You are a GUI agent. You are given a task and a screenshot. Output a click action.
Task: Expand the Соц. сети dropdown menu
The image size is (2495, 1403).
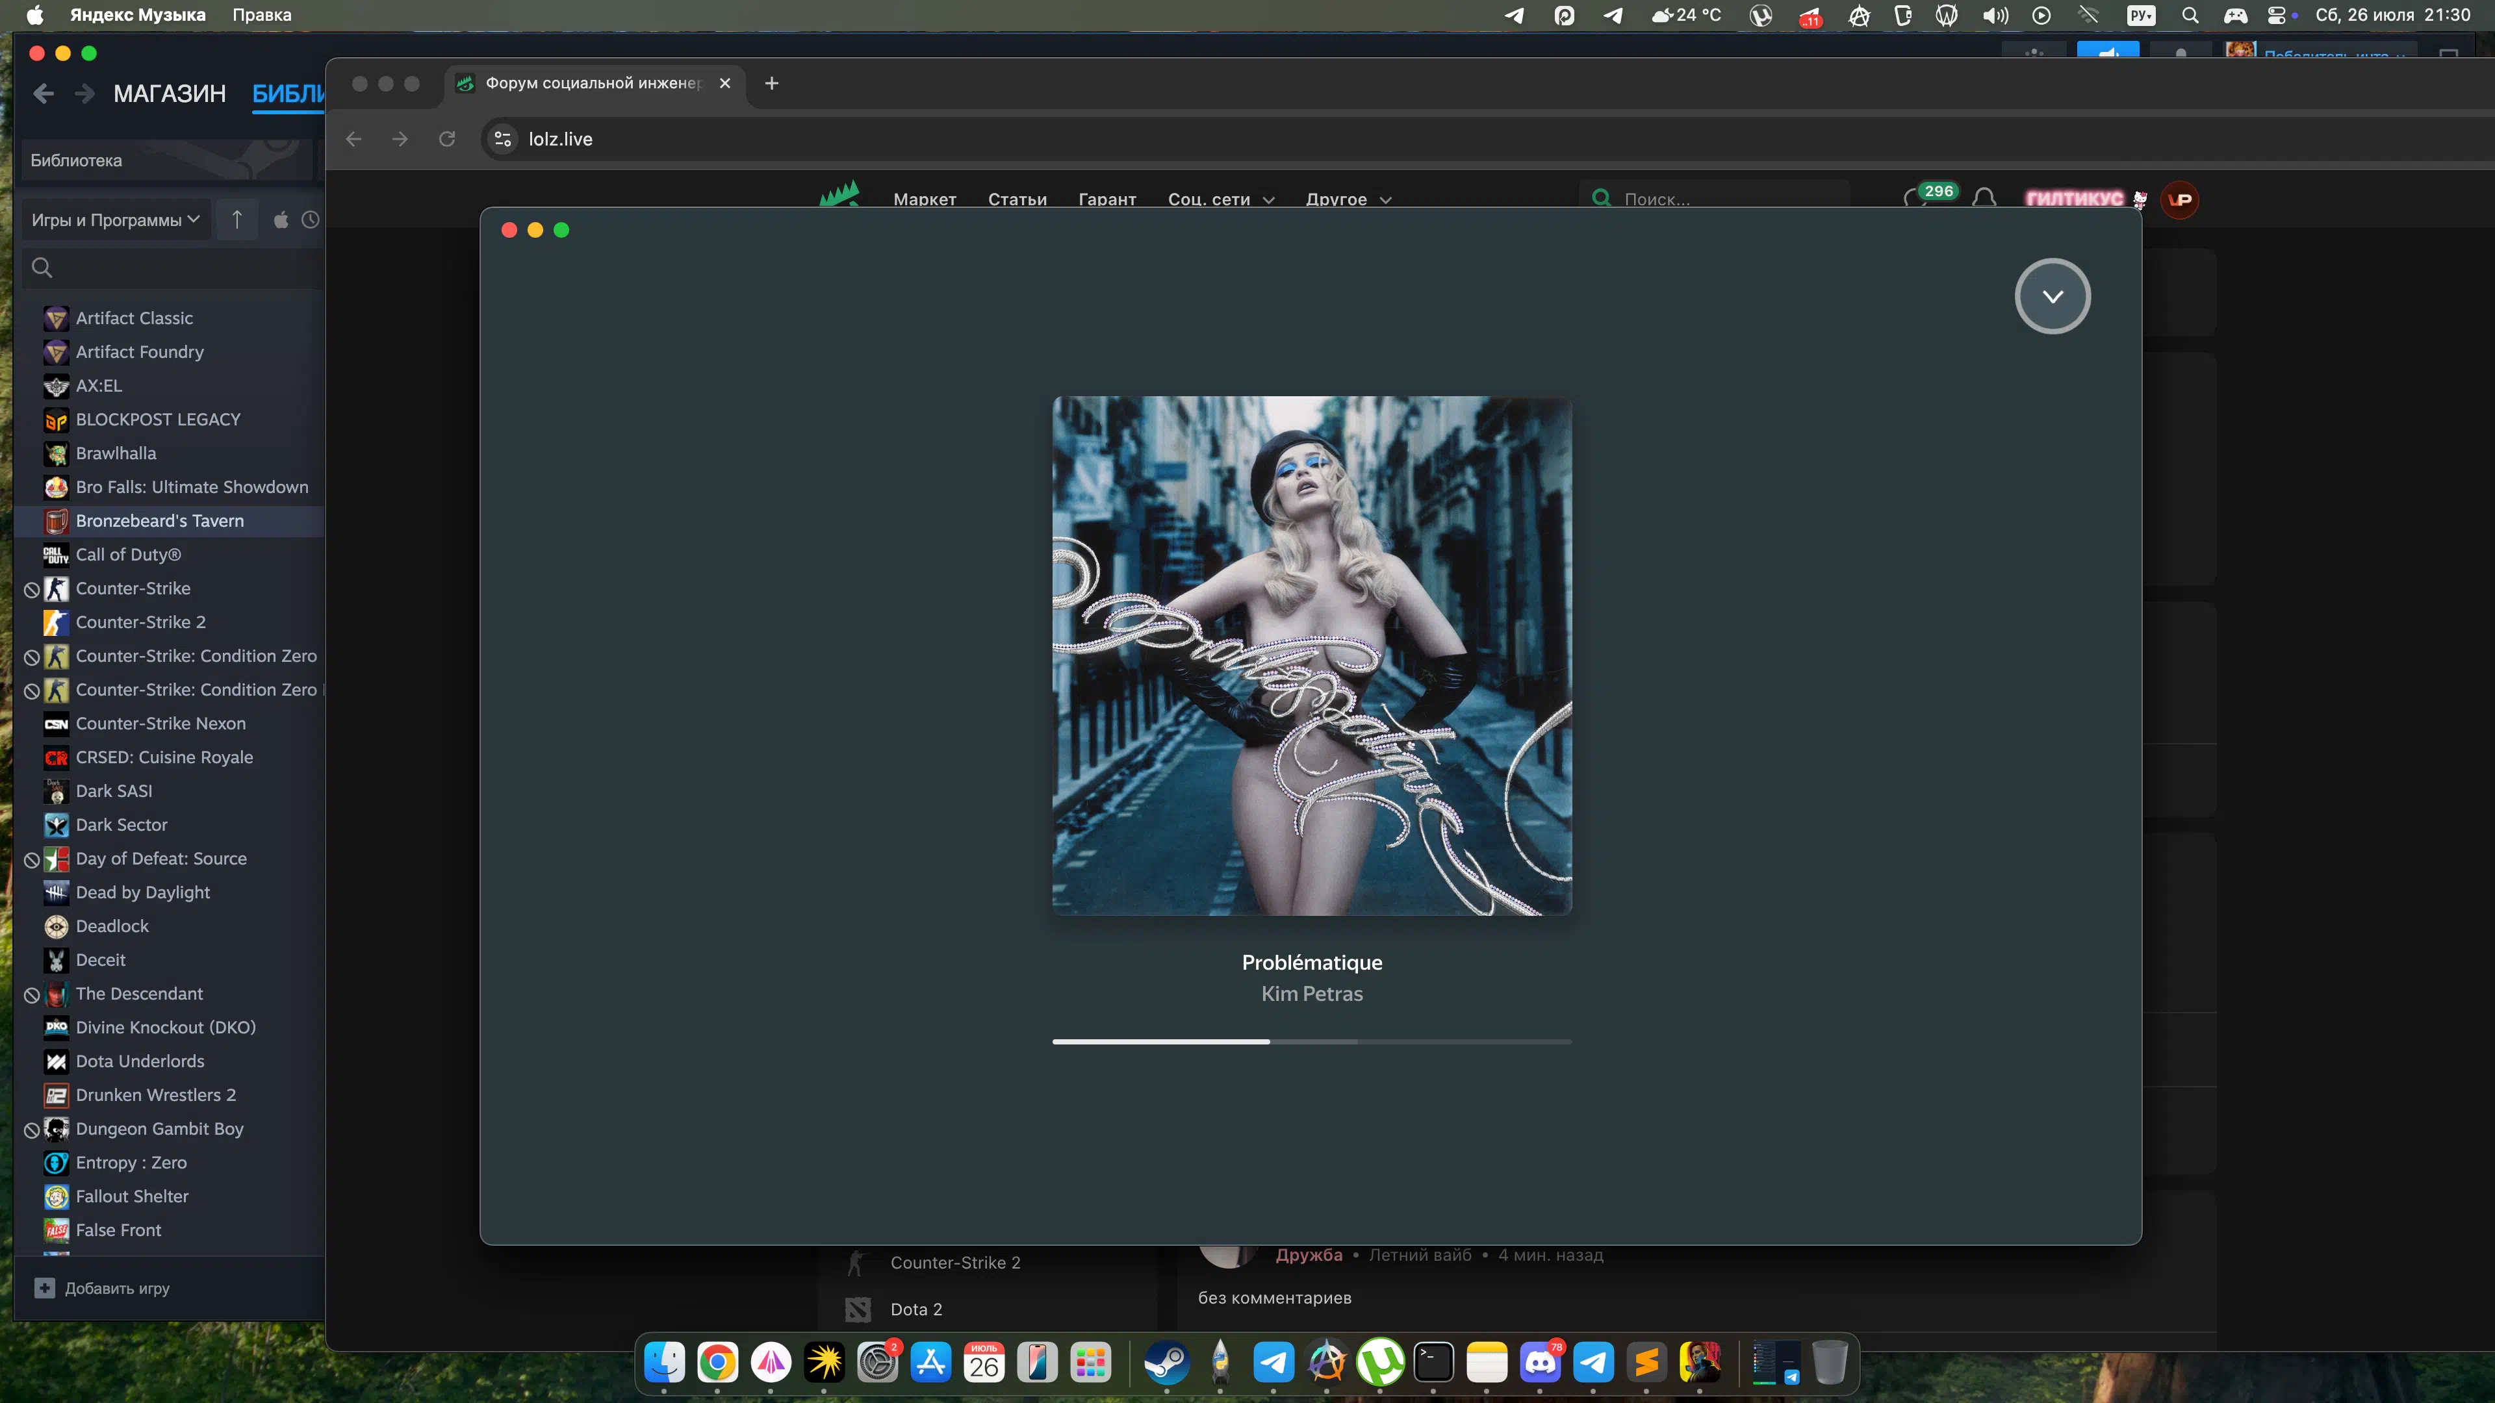point(1220,199)
